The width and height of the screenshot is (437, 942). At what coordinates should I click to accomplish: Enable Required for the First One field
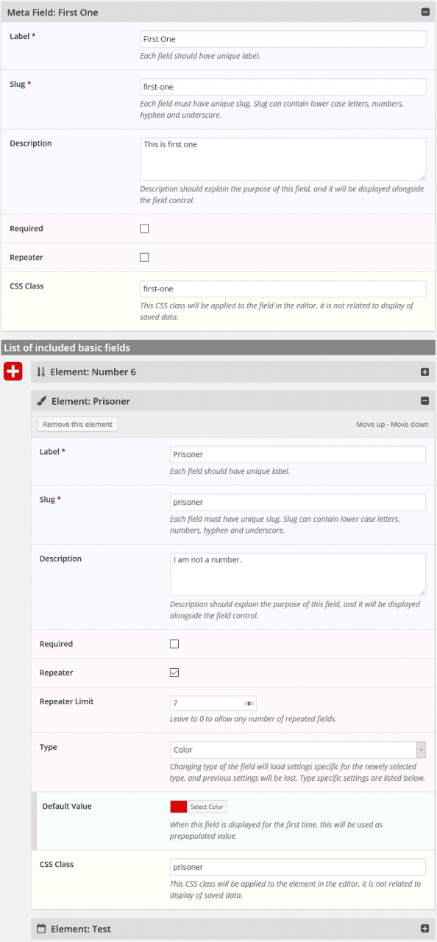click(x=144, y=229)
